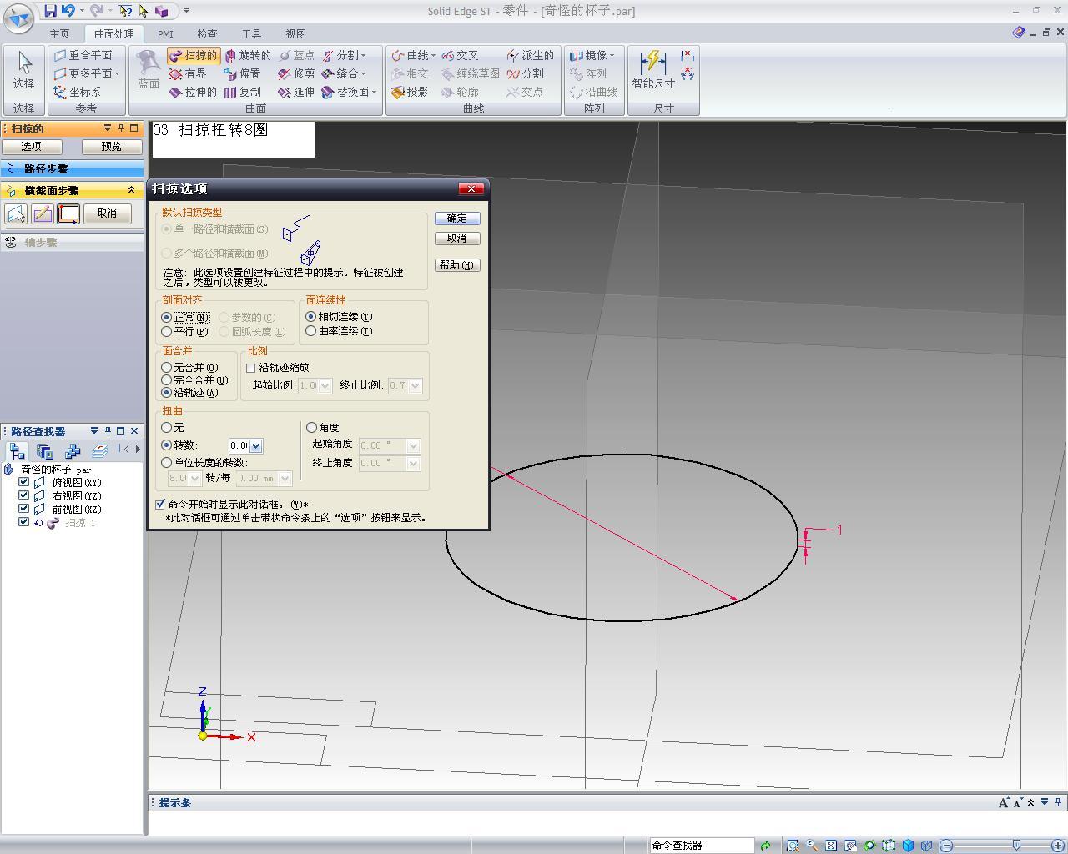Select the 无 (None) twist radio
Screen dimensions: 1068x854
[x=172, y=427]
